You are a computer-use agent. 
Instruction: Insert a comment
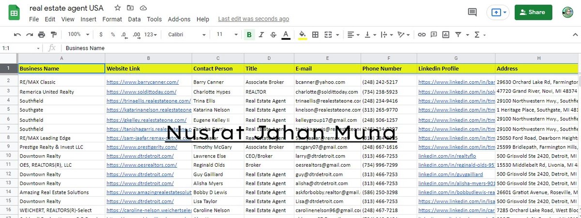pos(433,35)
